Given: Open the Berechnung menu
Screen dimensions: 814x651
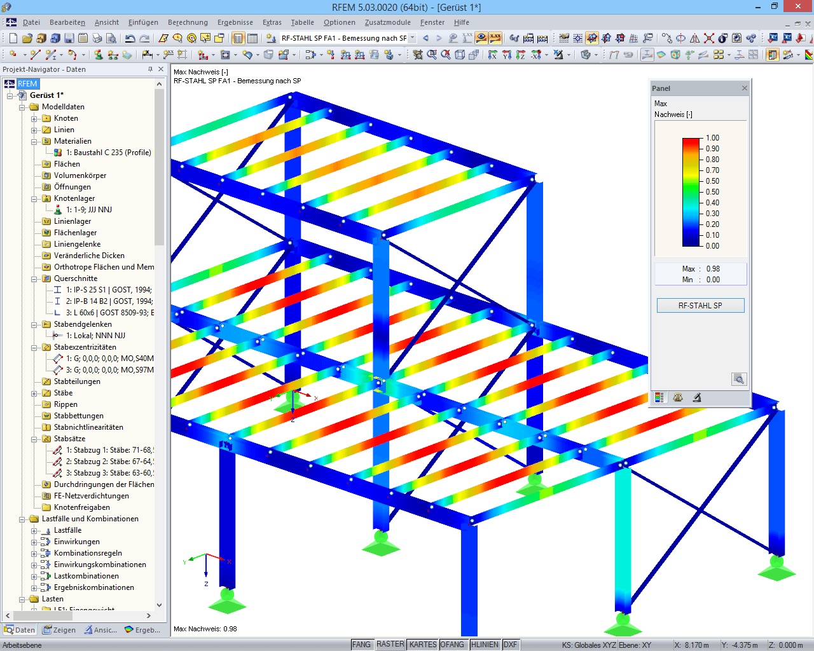Looking at the screenshot, I should point(188,22).
